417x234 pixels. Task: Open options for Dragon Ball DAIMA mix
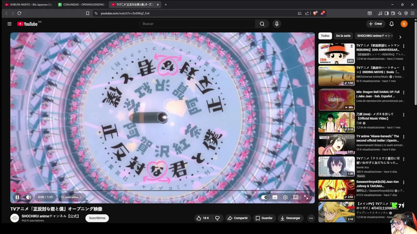point(404,93)
